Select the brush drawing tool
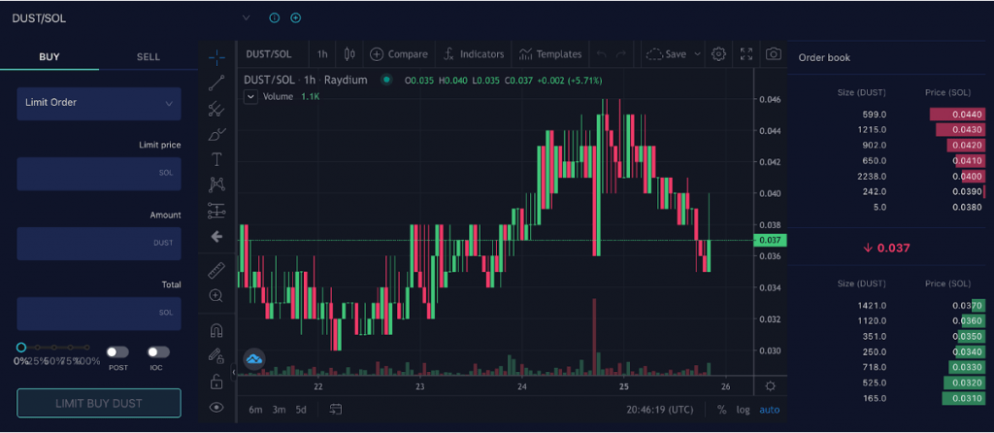 [216, 134]
